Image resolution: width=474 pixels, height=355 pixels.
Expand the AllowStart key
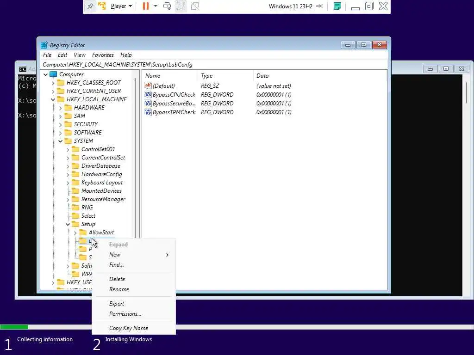[75, 233]
